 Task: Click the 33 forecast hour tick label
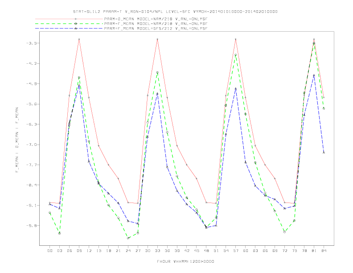click(157, 251)
